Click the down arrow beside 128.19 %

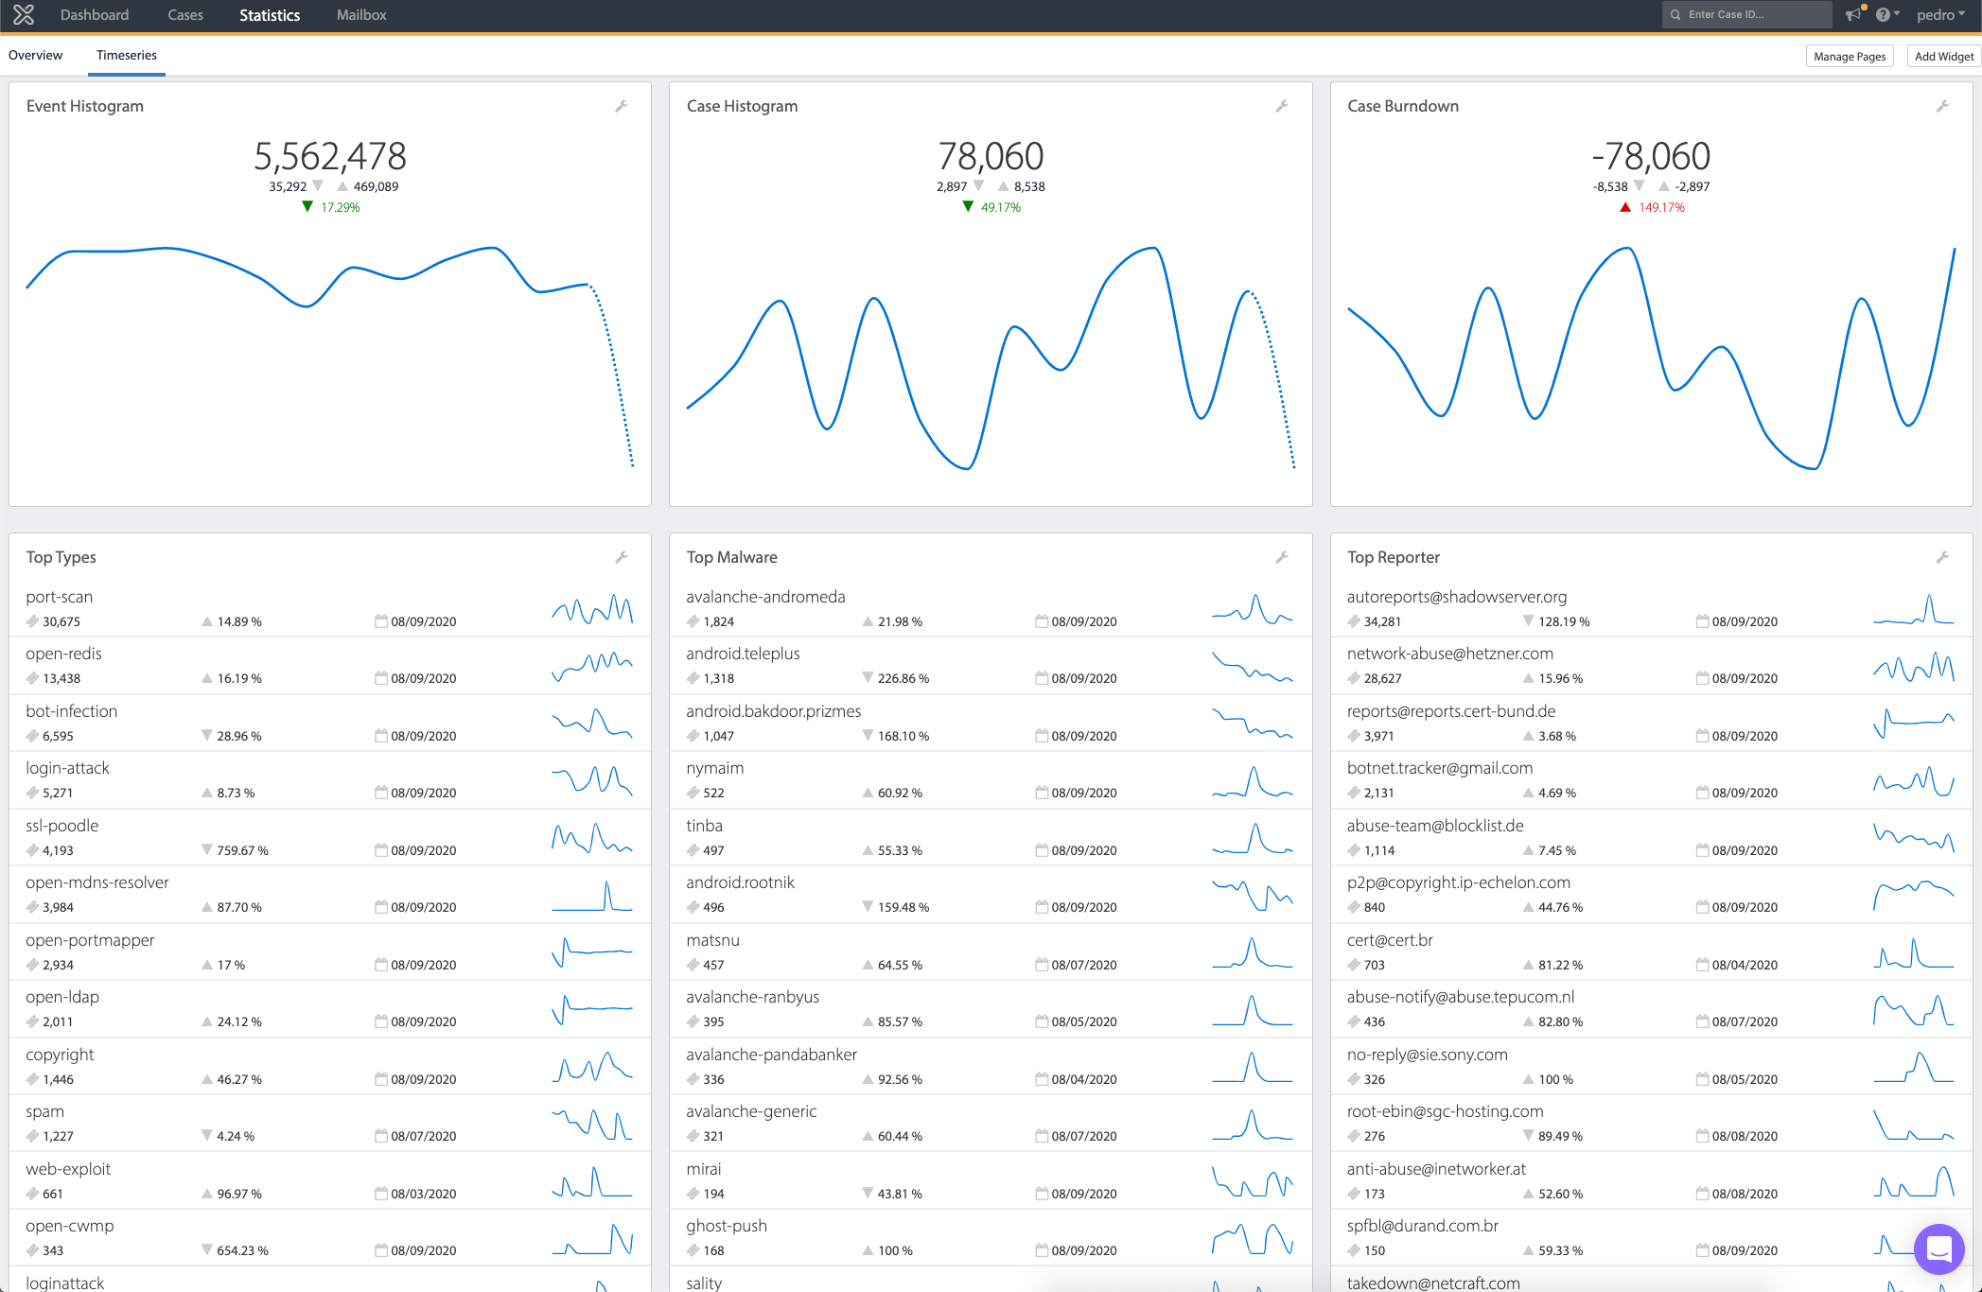click(1528, 621)
